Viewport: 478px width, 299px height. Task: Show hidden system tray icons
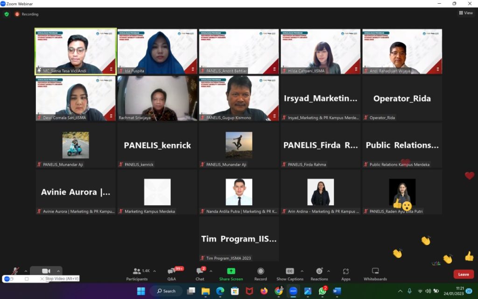tap(400, 291)
